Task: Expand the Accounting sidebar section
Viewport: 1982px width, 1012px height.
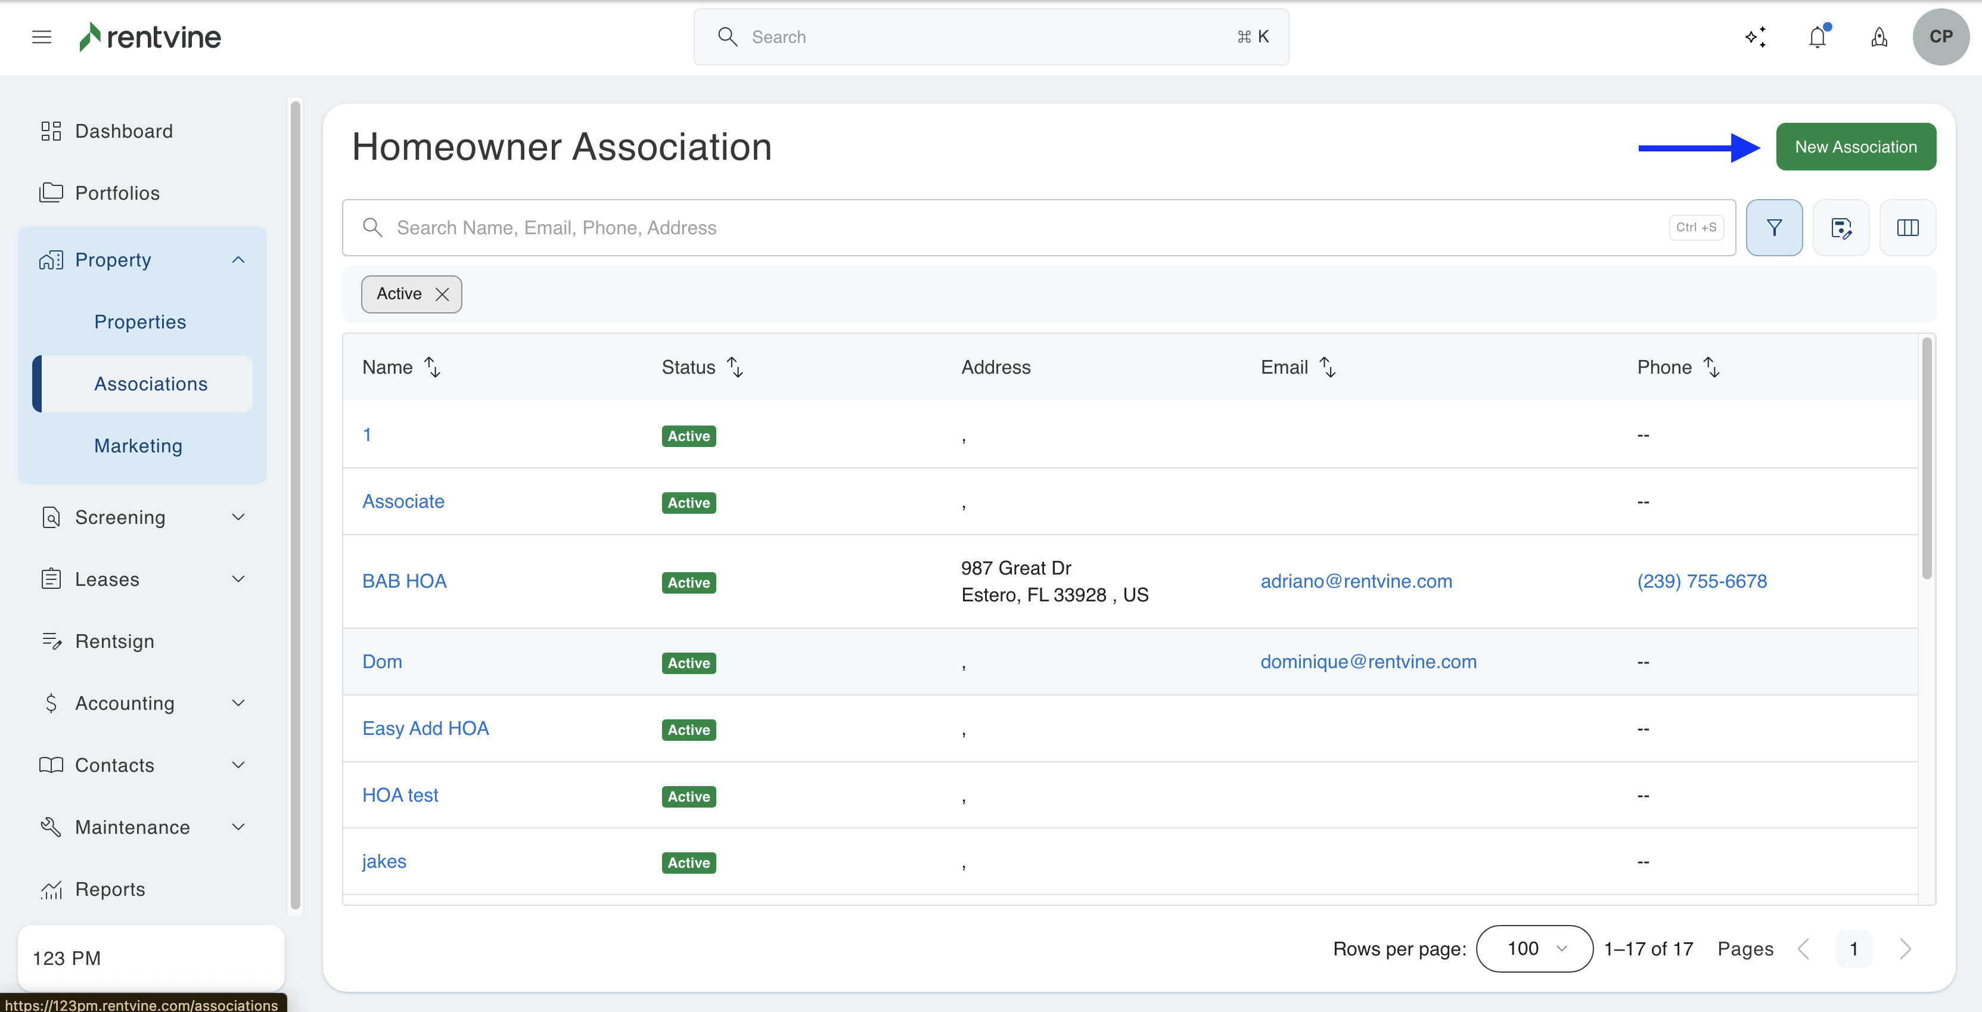Action: pyautogui.click(x=238, y=703)
